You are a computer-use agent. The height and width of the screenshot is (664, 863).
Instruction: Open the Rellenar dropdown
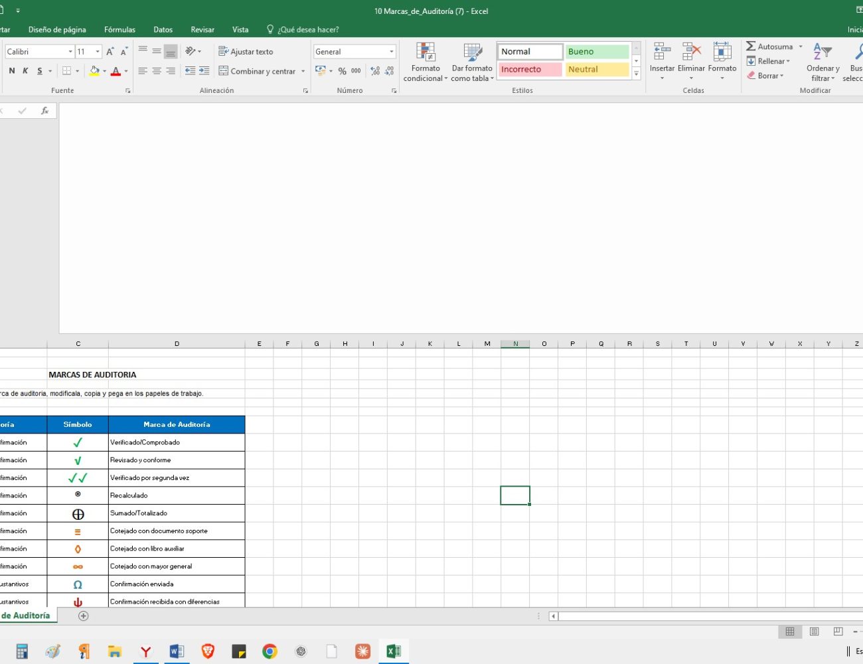point(768,61)
